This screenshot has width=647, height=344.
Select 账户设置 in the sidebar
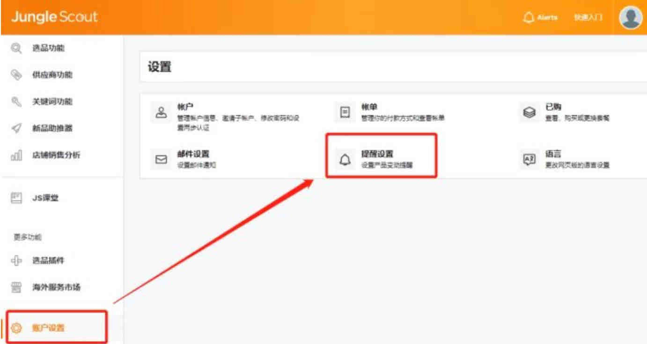click(x=48, y=328)
